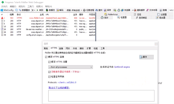Open the 文本向导 text wizard
174x104 pixels.
152,10
